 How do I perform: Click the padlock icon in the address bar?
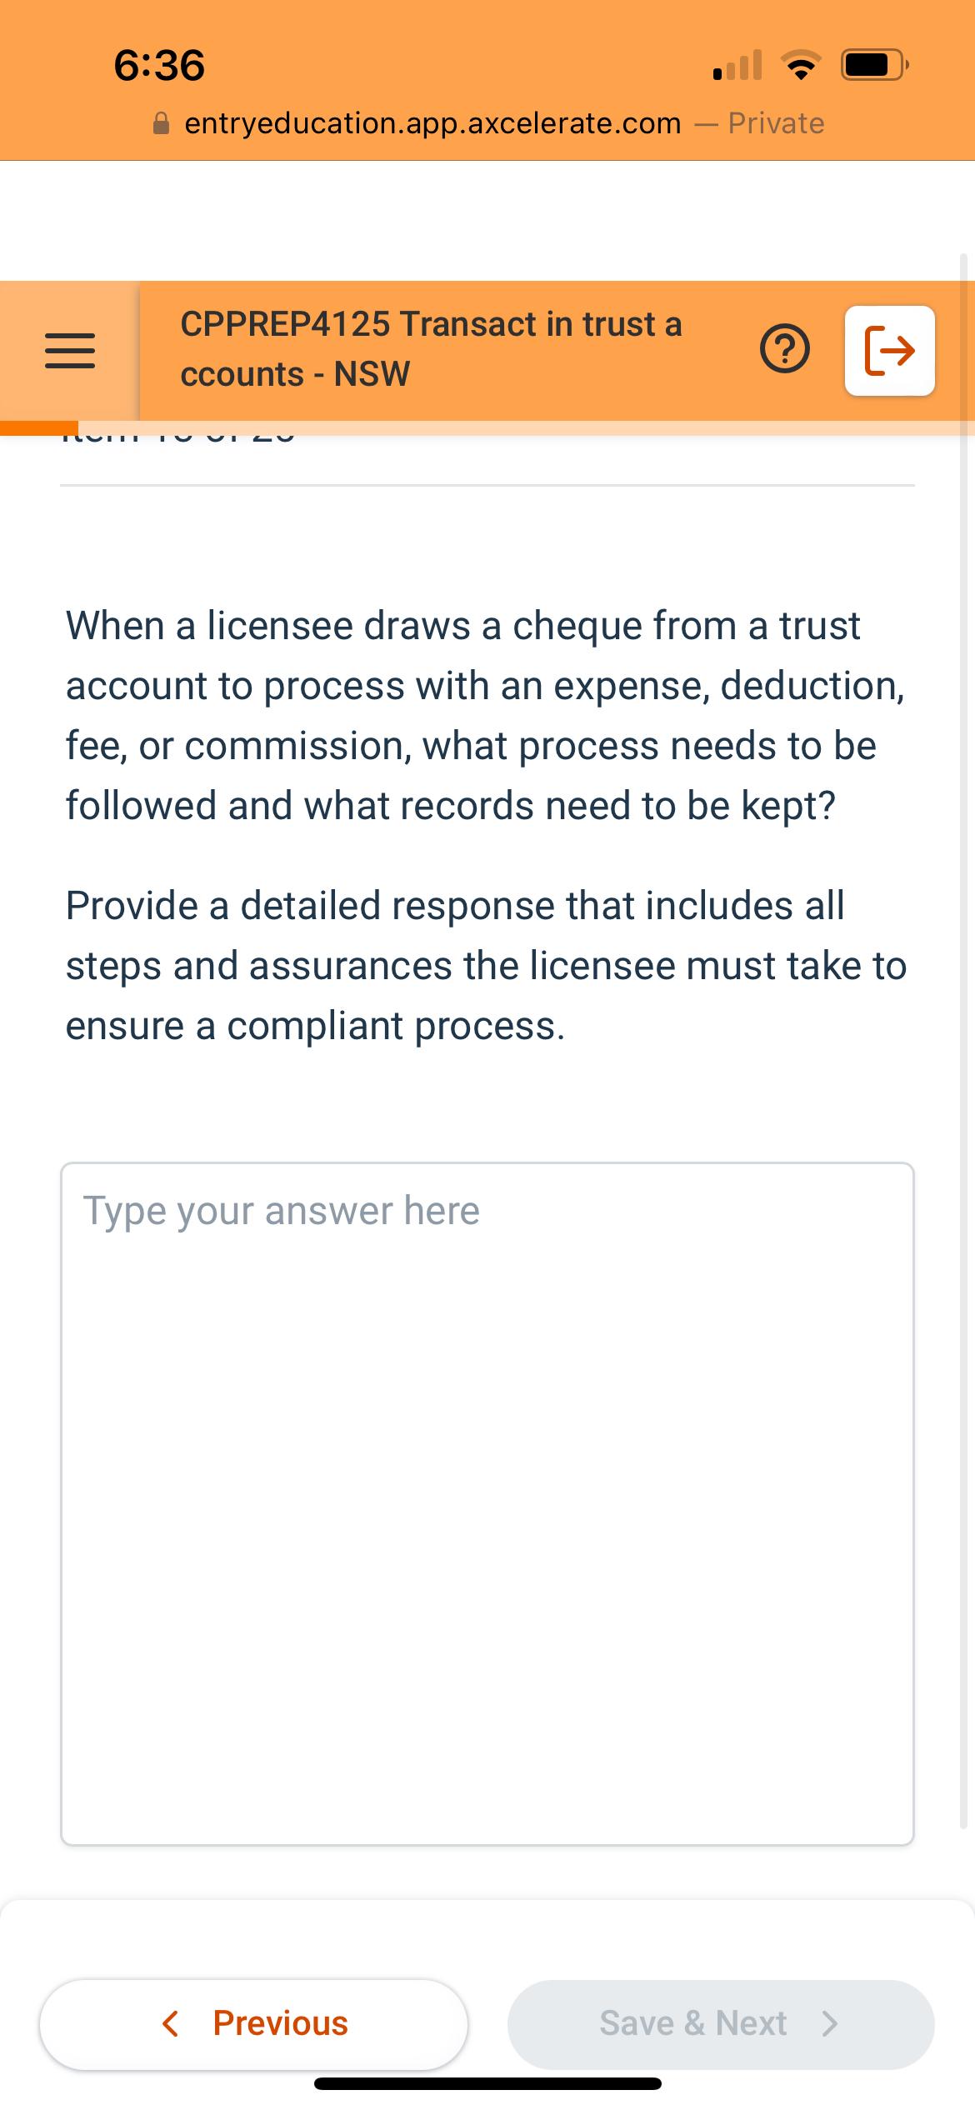(161, 123)
